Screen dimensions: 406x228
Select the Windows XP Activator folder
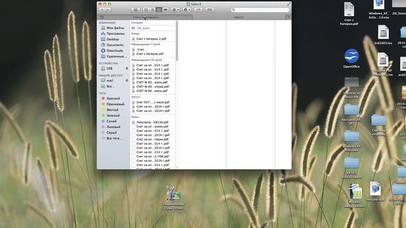coord(351,141)
